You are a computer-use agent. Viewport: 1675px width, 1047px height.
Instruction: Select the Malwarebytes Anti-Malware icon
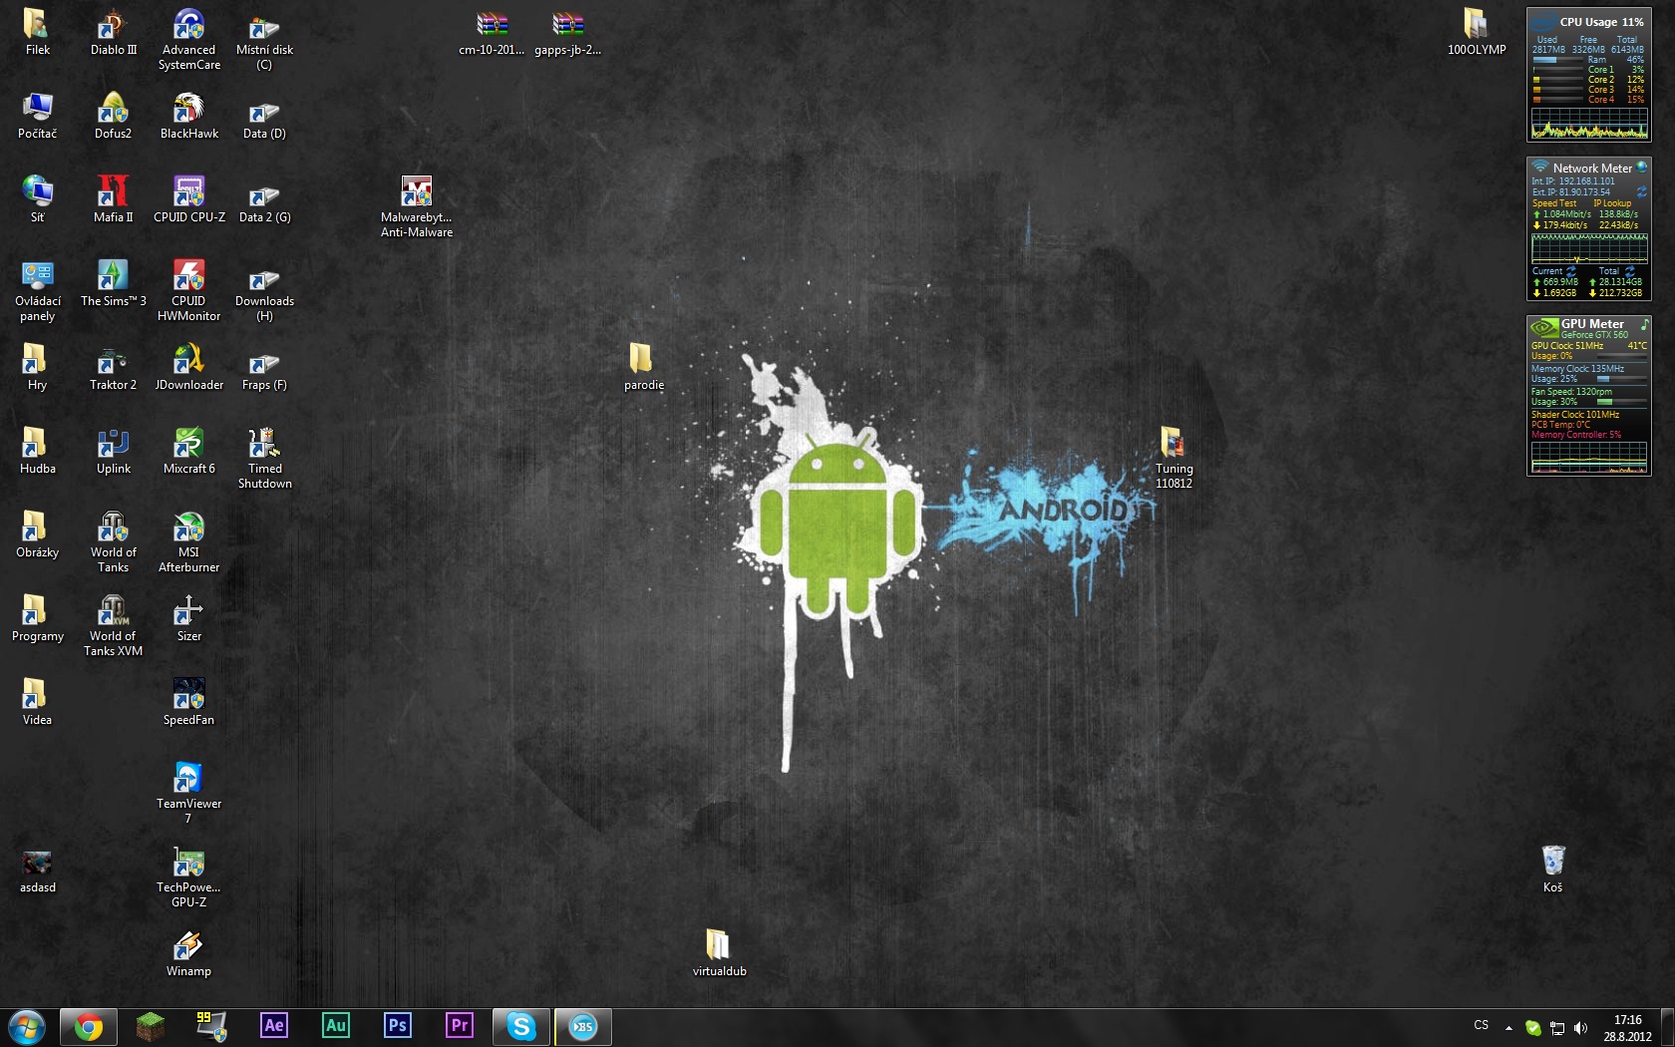(417, 207)
